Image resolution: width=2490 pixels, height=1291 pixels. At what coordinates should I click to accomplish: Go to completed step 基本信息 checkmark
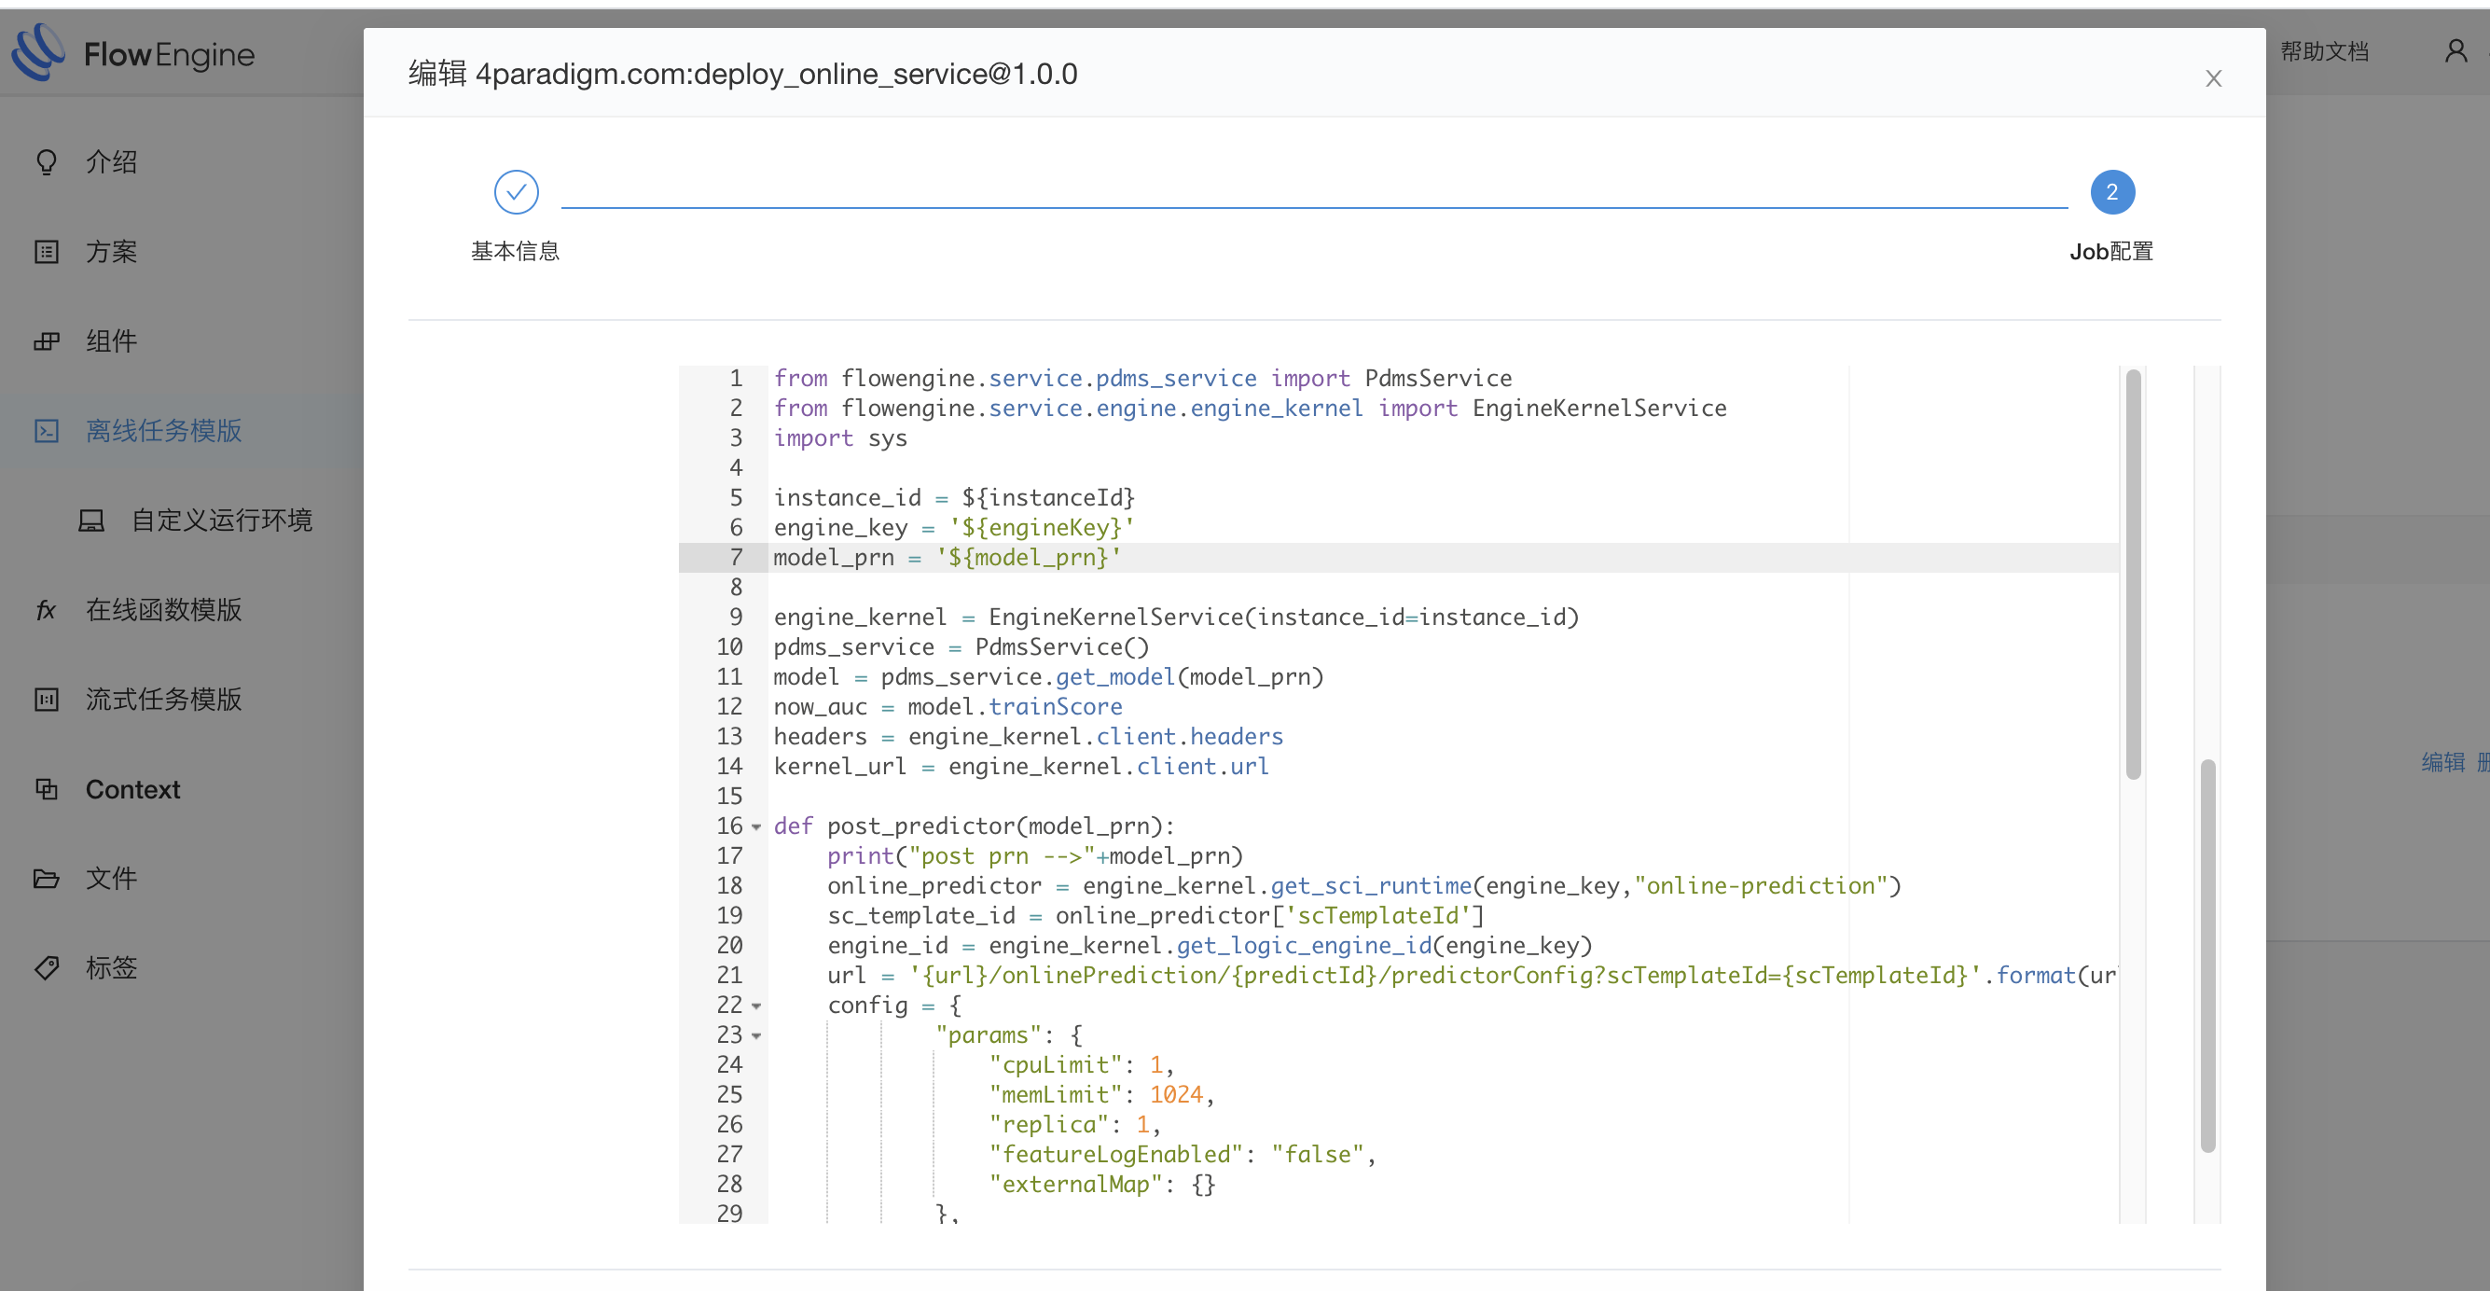(x=516, y=192)
